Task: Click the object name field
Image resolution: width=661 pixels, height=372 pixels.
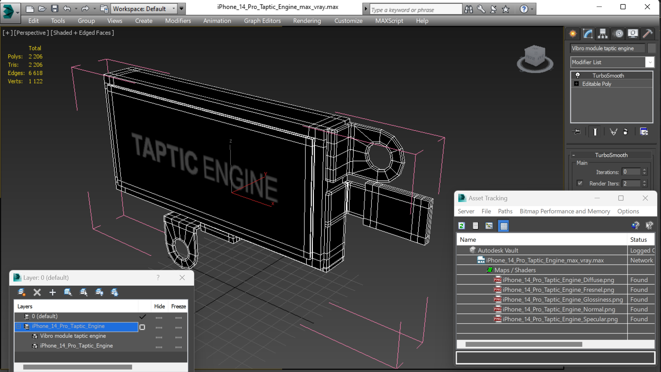Action: click(x=607, y=48)
